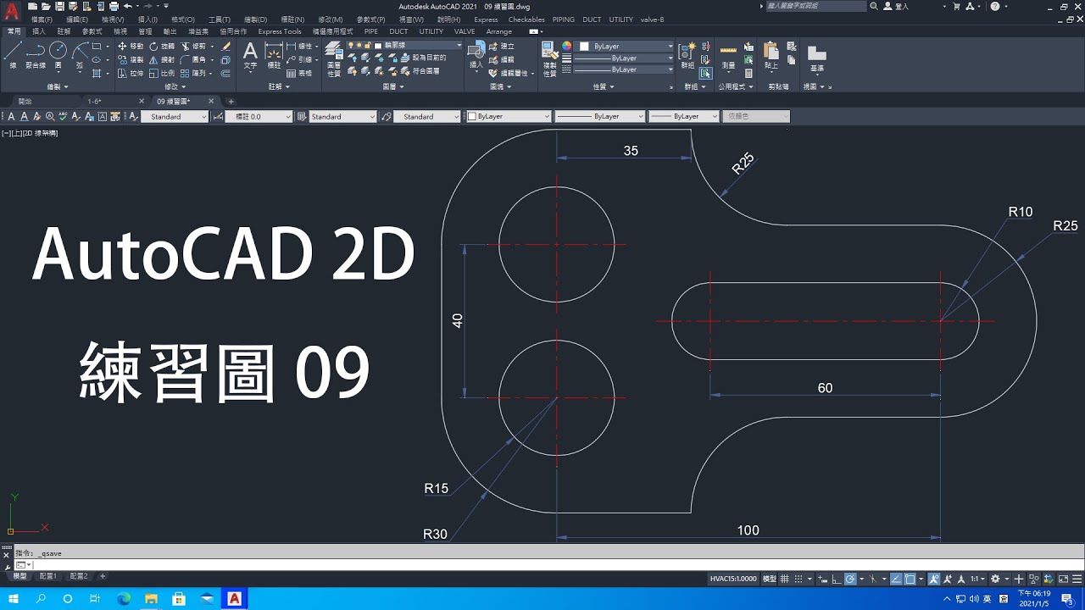Screen dimensions: 1085x610
Task: Open the first Standard text style dropdown
Action: pos(175,117)
